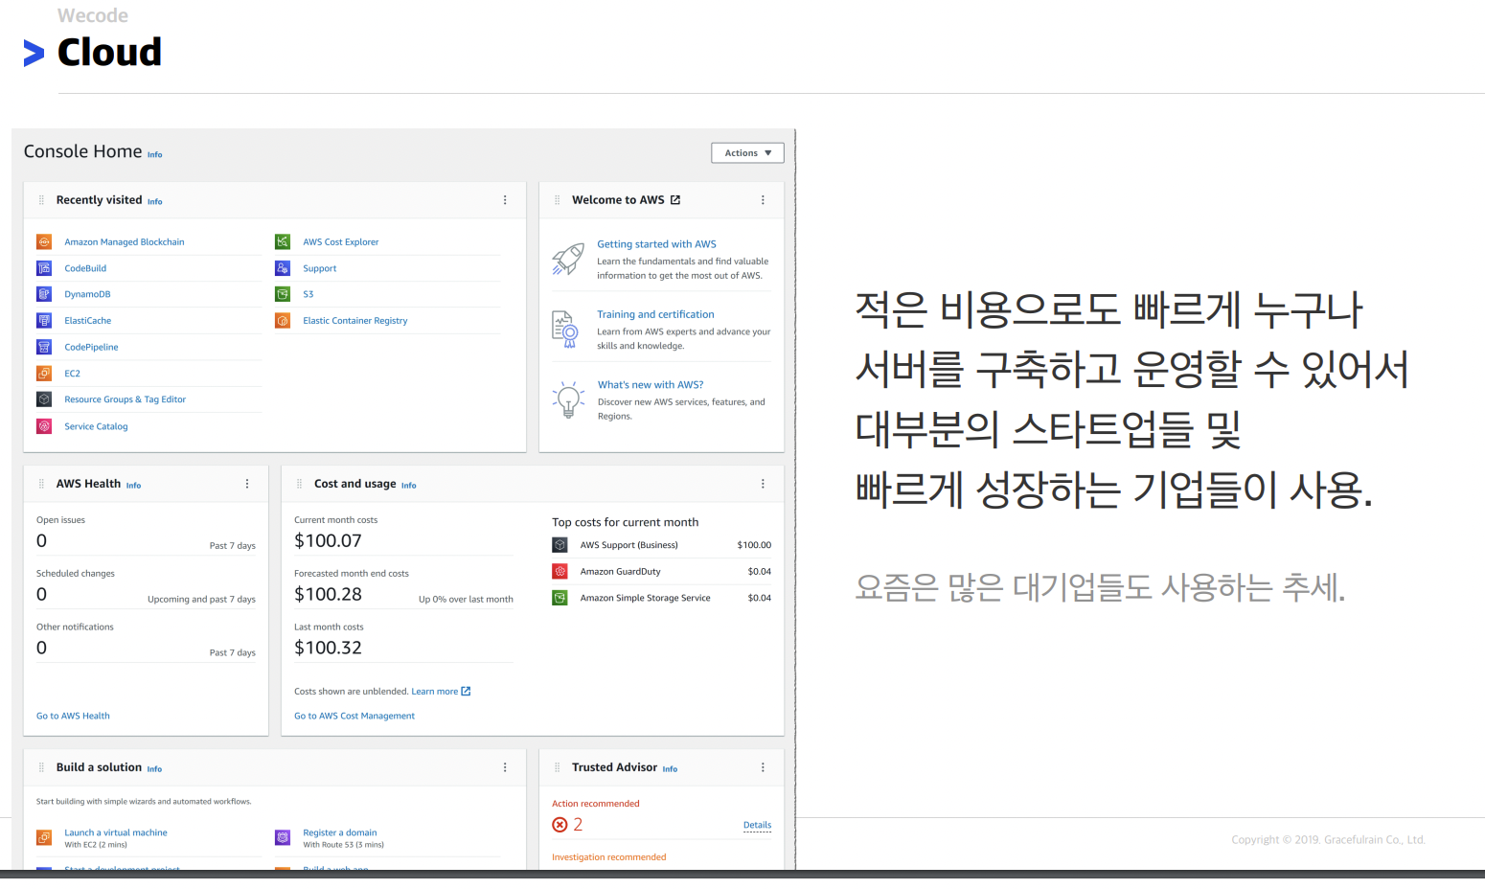Click the Service Catalog icon
Viewport: 1485px width, 889px height.
pyautogui.click(x=44, y=426)
